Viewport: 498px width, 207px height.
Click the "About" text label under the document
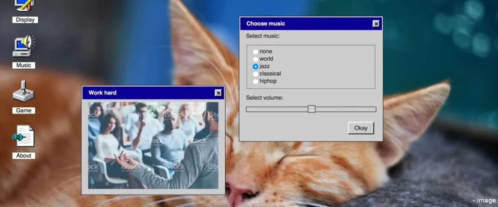pos(24,156)
